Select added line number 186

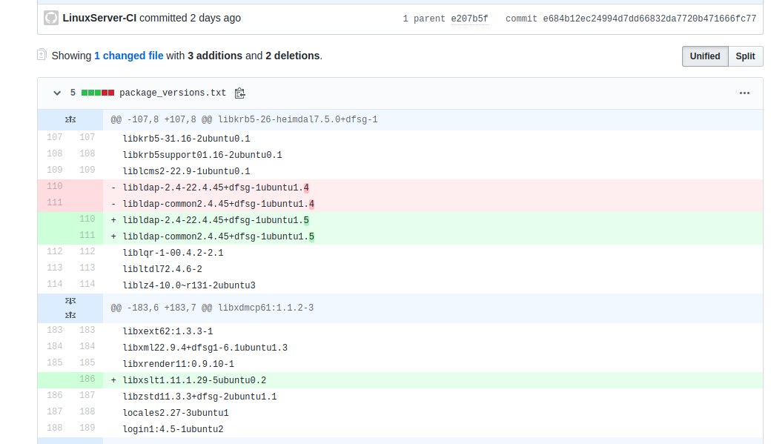pos(87,380)
